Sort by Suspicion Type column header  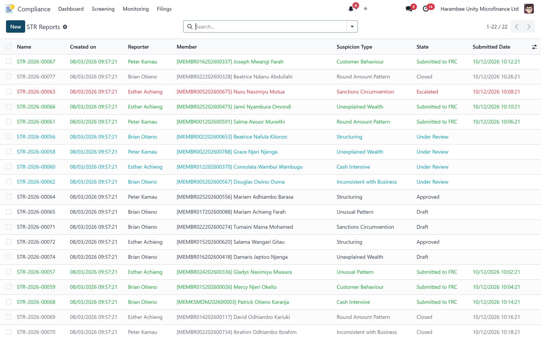[x=354, y=47]
